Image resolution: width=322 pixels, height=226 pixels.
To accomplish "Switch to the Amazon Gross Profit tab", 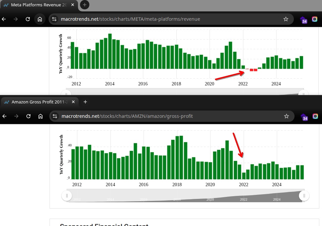I will 39,102.
